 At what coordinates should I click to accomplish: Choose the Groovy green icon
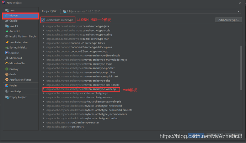pyautogui.click(x=7, y=69)
